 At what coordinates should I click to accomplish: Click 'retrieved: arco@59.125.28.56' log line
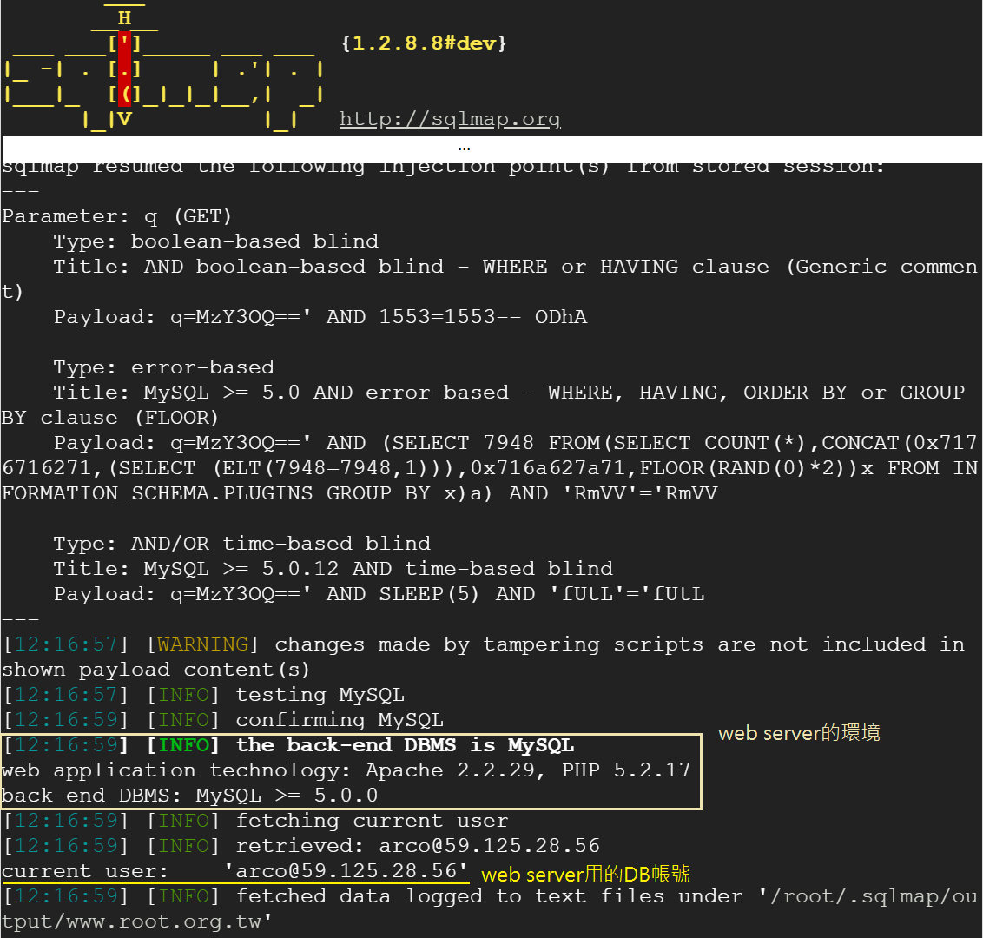click(x=301, y=845)
